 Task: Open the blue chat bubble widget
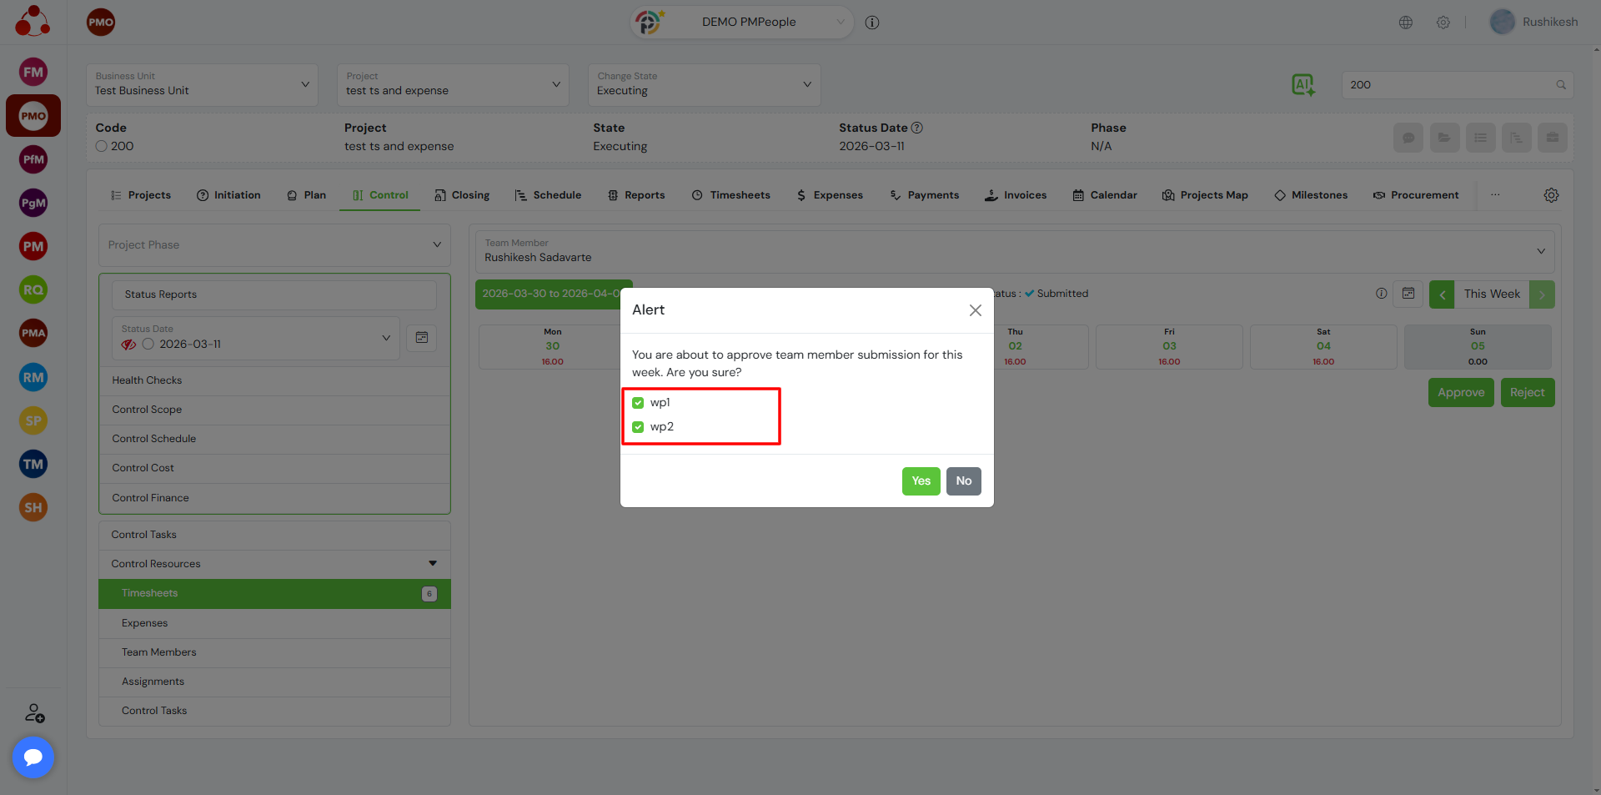pyautogui.click(x=33, y=757)
